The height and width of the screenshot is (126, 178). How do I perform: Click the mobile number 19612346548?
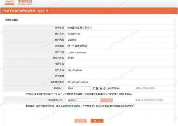(75, 70)
